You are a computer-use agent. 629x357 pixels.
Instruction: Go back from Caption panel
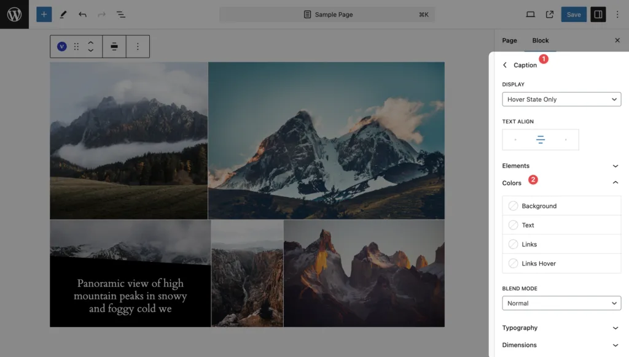click(x=505, y=65)
